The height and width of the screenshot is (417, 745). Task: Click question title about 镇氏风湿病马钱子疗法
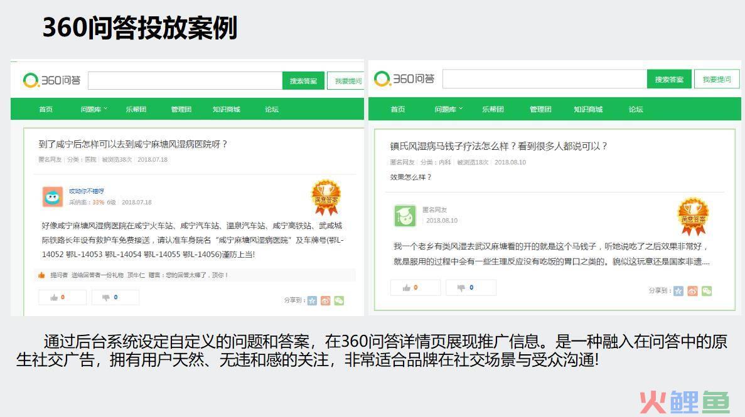click(x=498, y=146)
